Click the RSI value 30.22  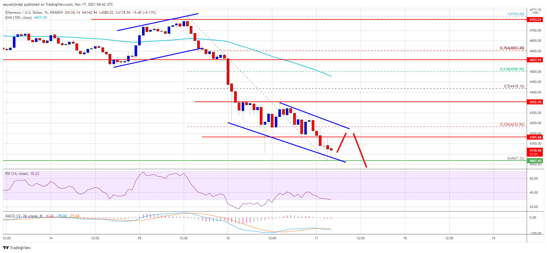tap(35, 174)
